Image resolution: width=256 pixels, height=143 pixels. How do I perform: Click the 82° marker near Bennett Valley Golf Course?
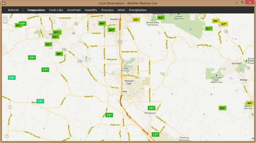(x=161, y=18)
